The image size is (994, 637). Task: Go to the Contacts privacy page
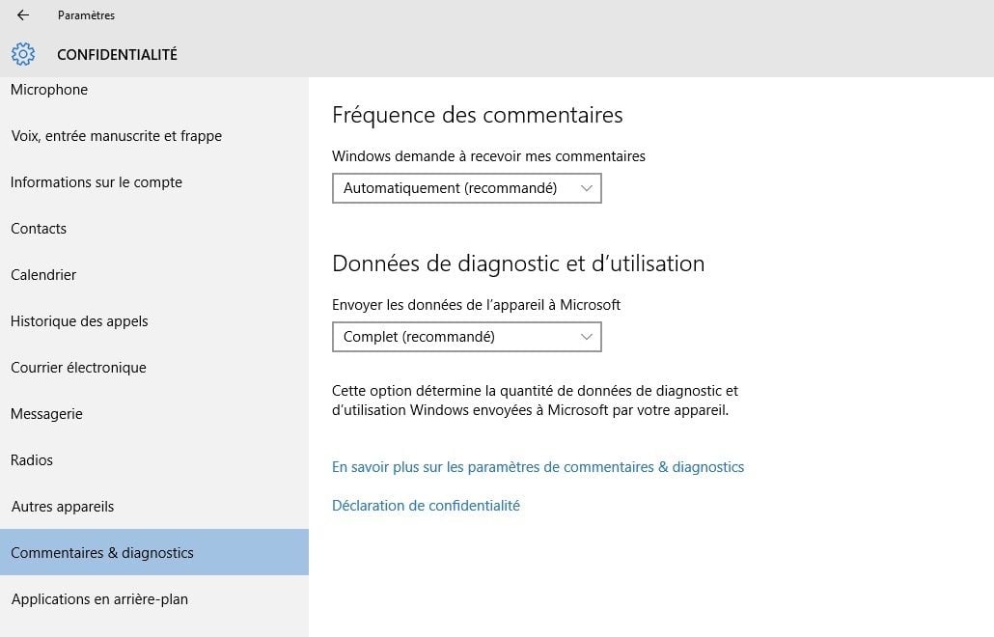pyautogui.click(x=39, y=229)
